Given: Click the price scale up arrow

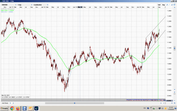Looking at the screenshot, I should pos(174,7).
